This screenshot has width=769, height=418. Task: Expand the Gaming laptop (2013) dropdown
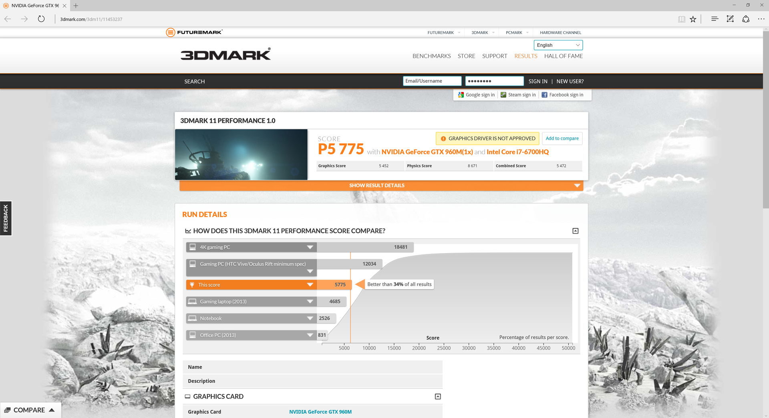[x=310, y=302]
